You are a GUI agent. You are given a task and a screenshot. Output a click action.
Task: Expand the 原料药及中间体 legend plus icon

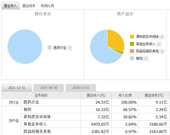(x=162, y=37)
